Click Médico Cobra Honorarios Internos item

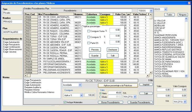[40, 92]
